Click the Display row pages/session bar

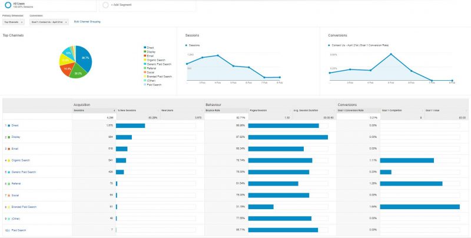288,137
